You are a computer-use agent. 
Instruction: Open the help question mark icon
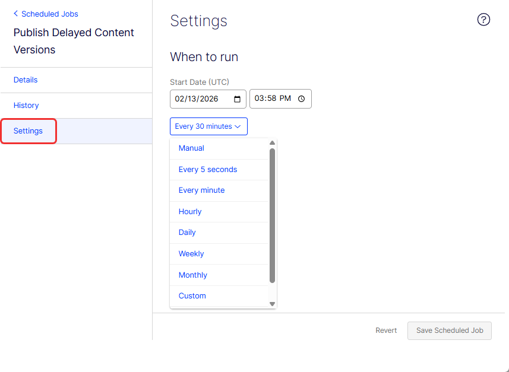(x=483, y=20)
